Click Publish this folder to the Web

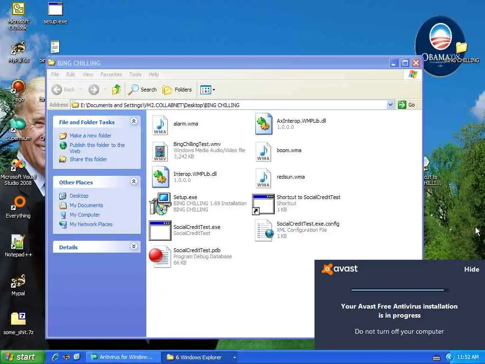coord(97,148)
